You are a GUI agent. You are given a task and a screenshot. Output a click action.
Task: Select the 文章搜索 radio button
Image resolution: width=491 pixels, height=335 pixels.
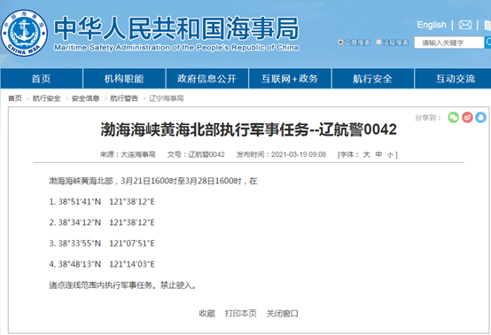[x=340, y=42]
